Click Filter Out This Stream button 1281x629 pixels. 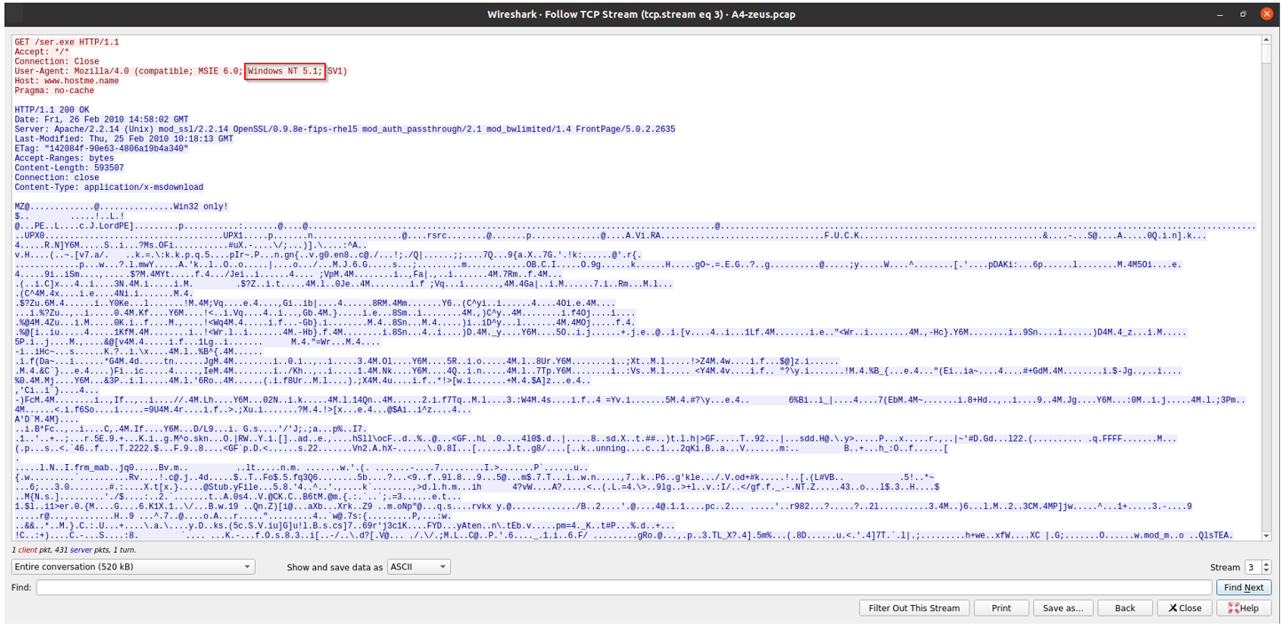coord(913,608)
